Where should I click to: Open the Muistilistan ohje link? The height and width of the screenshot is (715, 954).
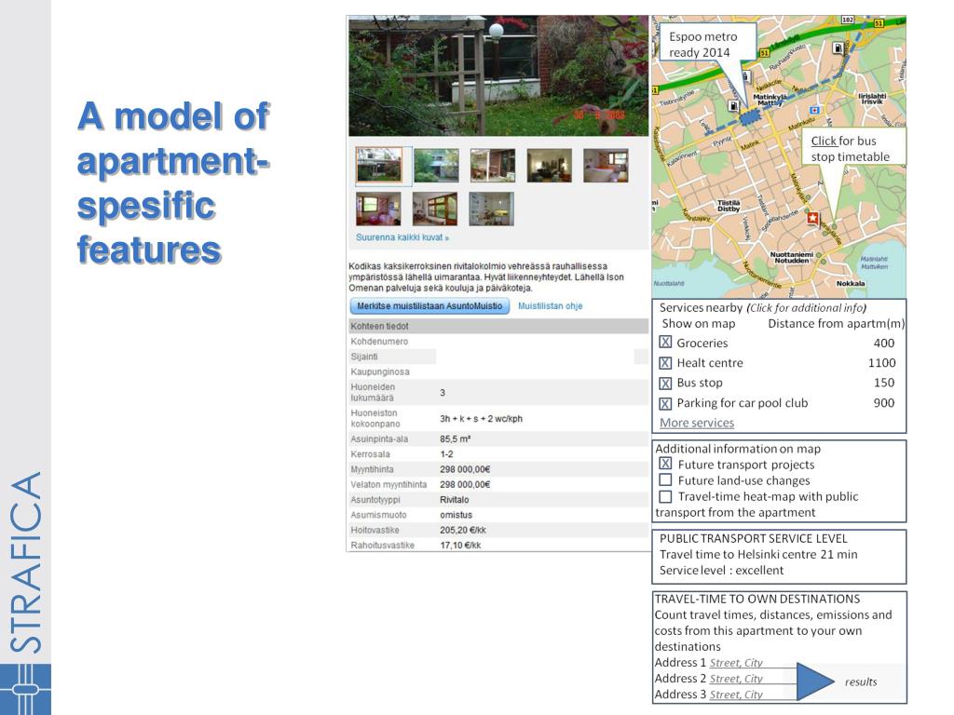click(550, 305)
